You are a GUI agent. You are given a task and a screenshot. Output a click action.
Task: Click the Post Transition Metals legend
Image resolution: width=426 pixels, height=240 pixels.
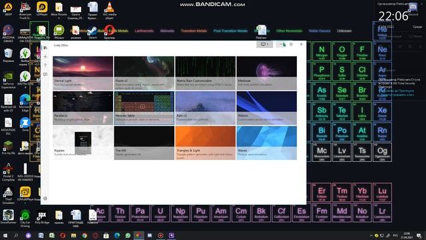(x=230, y=31)
